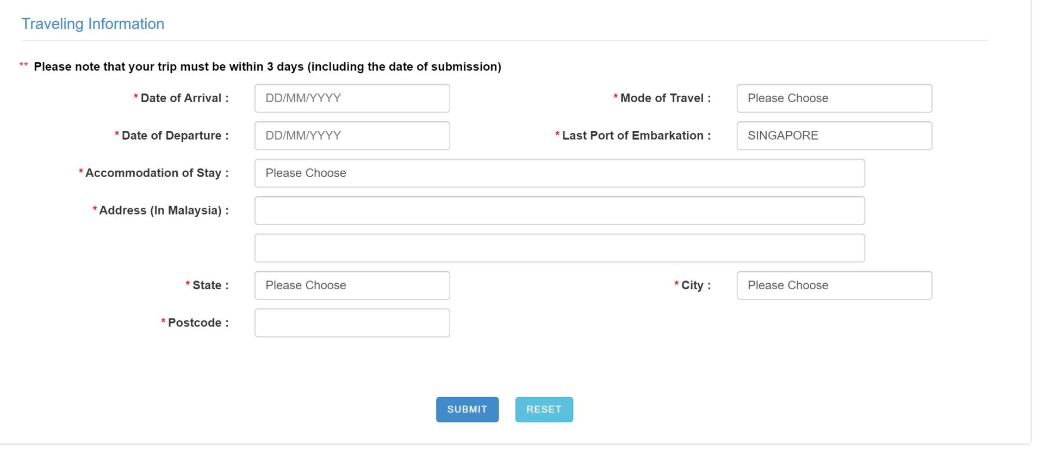Viewport: 1044px width, 450px height.
Task: Open the City dropdown
Action: point(834,286)
